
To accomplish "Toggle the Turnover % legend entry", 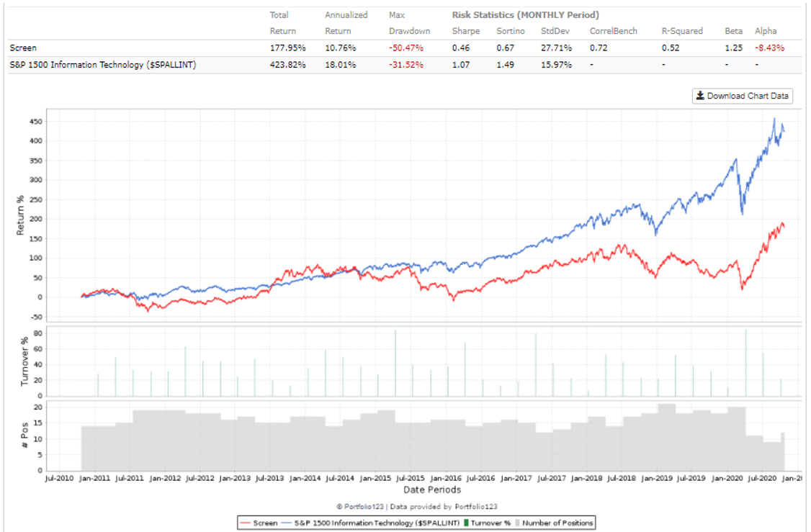I will pyautogui.click(x=487, y=523).
